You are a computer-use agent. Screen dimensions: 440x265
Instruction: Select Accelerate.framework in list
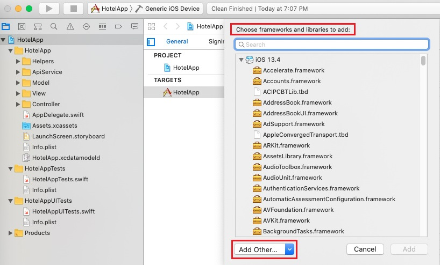coord(294,70)
